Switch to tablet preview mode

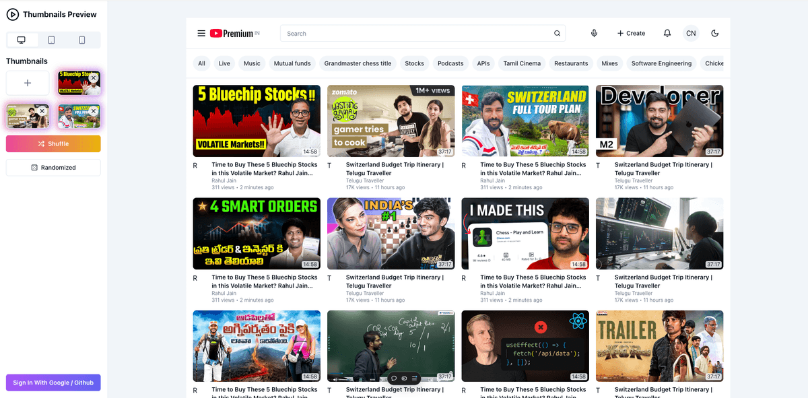click(x=53, y=40)
